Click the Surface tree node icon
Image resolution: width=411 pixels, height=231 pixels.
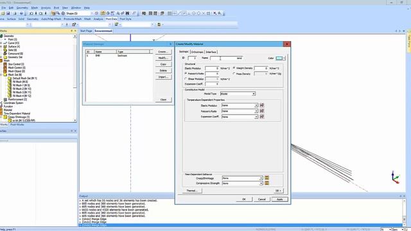pos(5,46)
